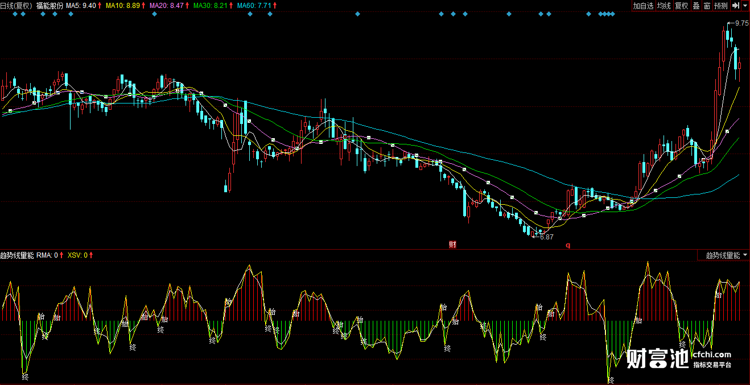Select the 福能股份 stock name label
Viewport: 750px width, 385px height.
pyautogui.click(x=50, y=5)
